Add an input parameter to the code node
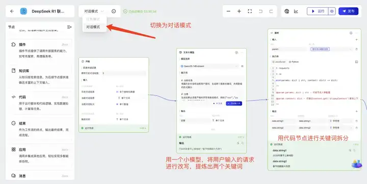367x184 pixels. click(356, 40)
